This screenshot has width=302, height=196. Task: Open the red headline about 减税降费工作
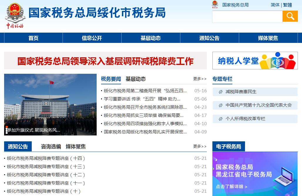[x=105, y=61]
